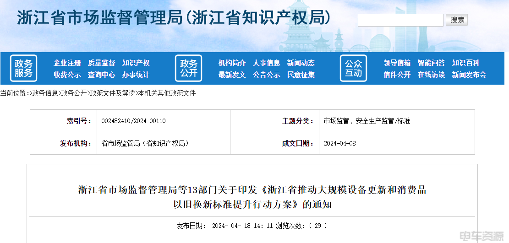This screenshot has width=509, height=243.
Task: Click the 浏览次数 view count
Action: [x=301, y=226]
